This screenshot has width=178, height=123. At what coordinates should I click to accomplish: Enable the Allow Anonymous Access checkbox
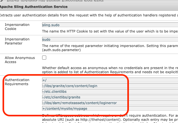coord(44,57)
